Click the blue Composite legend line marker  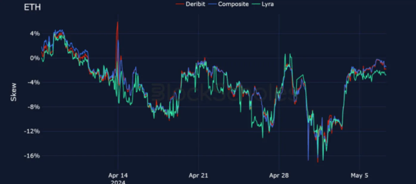[212, 4]
